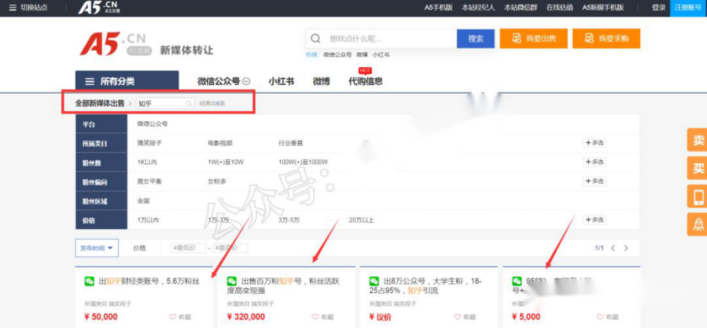Screen dimensions: 707x328
Task: Click the 所有分类 hamburger icon
Action: click(89, 82)
